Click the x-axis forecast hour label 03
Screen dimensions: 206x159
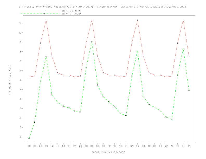35,146
